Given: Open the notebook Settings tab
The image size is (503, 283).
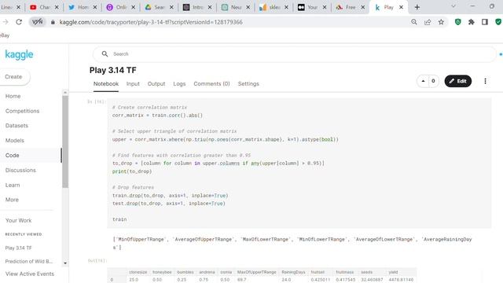Looking at the screenshot, I should [x=248, y=84].
